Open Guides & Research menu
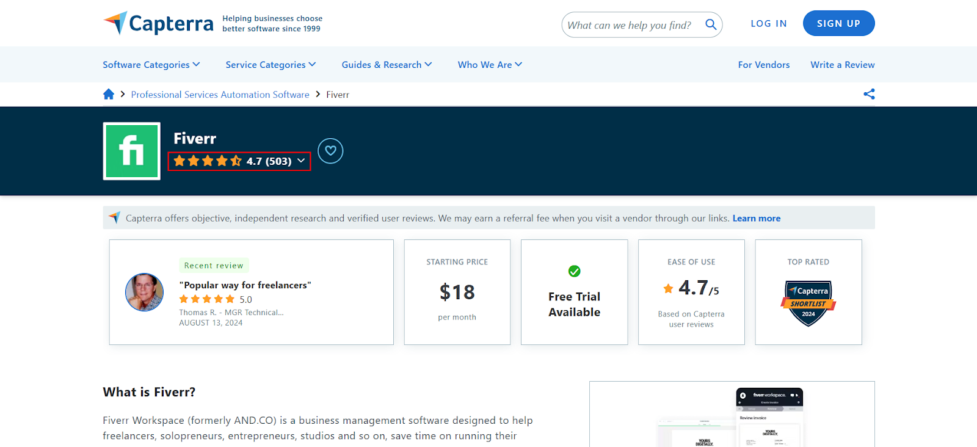 (x=387, y=65)
